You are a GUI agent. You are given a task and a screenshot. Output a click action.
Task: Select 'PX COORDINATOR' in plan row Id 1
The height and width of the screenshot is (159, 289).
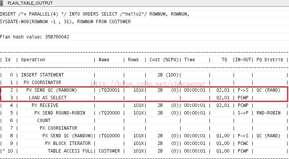coord(42,83)
